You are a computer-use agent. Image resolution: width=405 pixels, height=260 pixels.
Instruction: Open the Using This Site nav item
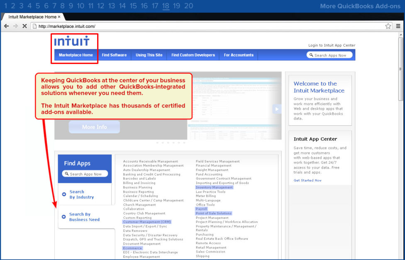pyautogui.click(x=149, y=55)
